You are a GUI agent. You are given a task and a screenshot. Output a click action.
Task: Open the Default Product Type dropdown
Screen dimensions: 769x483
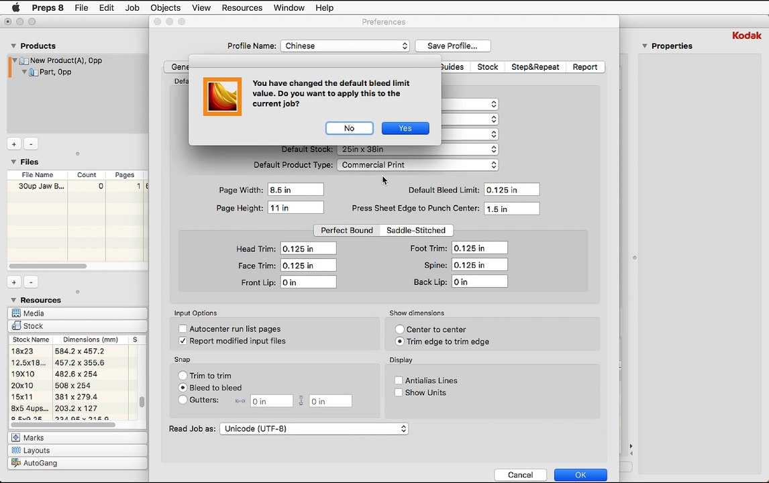coord(418,165)
